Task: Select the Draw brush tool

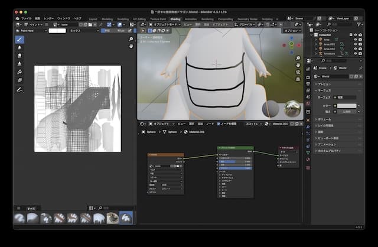Action: (19, 39)
